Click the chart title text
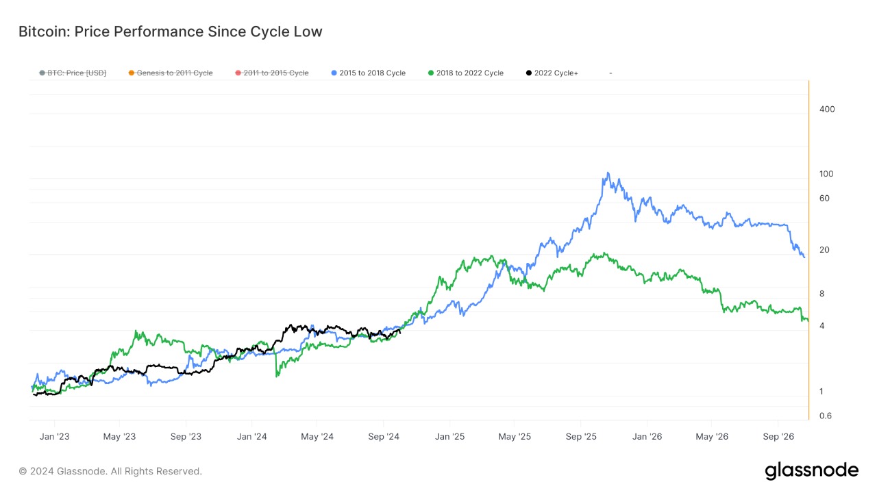This screenshot has width=877, height=493. [x=170, y=31]
